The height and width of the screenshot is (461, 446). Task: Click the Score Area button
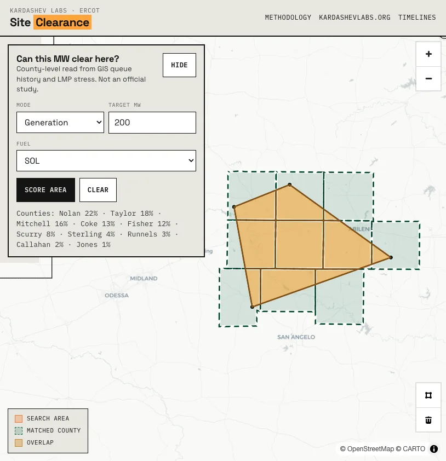pyautogui.click(x=45, y=190)
